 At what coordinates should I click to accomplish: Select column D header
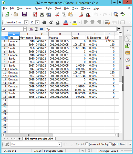(x=60, y=34)
